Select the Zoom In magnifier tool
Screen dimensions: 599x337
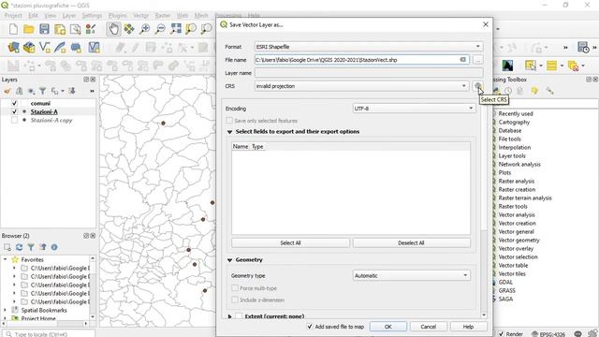145,29
